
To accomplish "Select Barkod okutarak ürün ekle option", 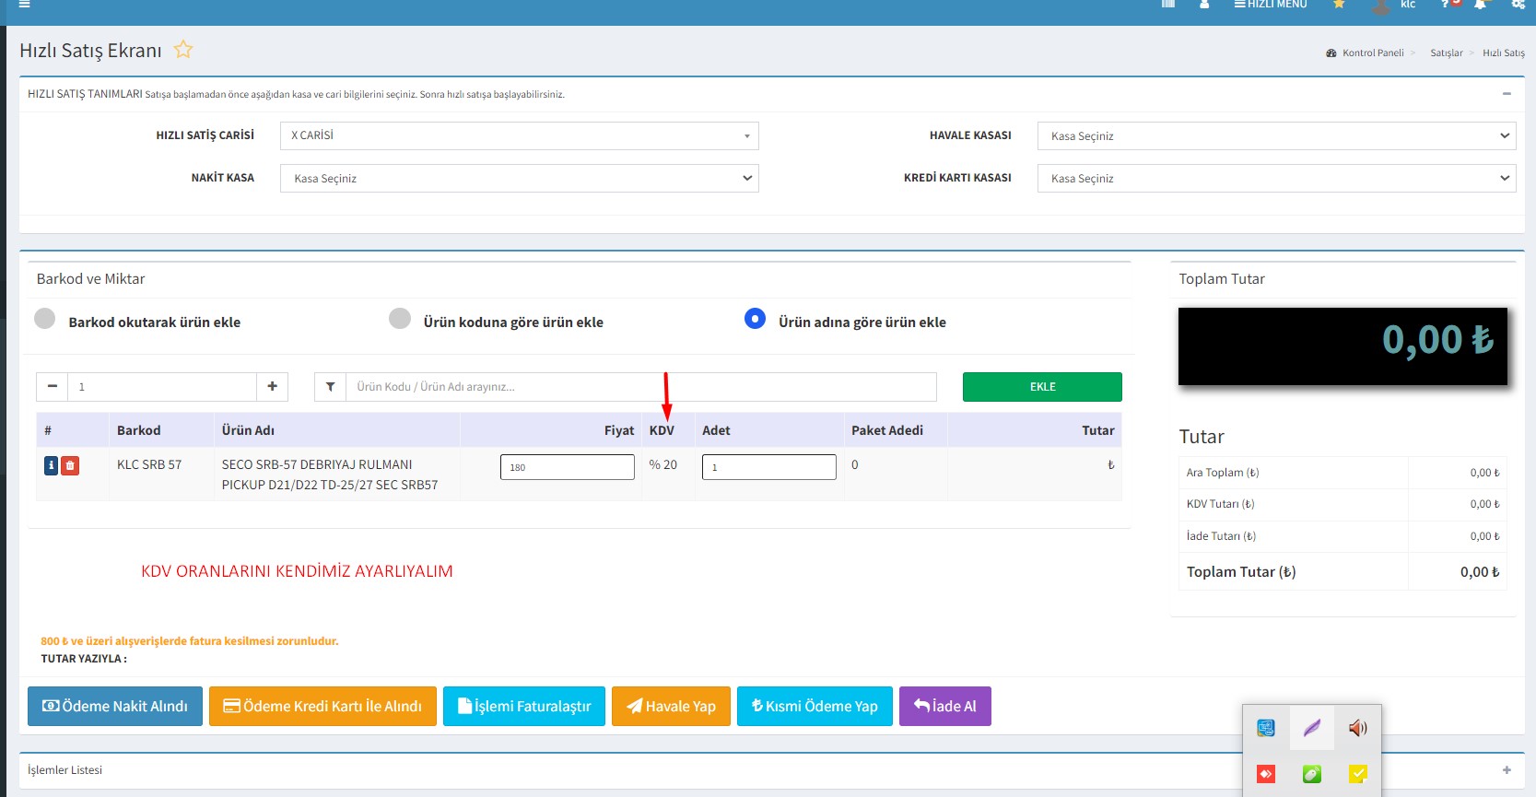I will pos(44,319).
